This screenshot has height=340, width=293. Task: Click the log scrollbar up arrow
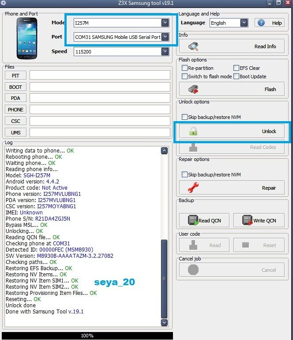click(x=164, y=151)
